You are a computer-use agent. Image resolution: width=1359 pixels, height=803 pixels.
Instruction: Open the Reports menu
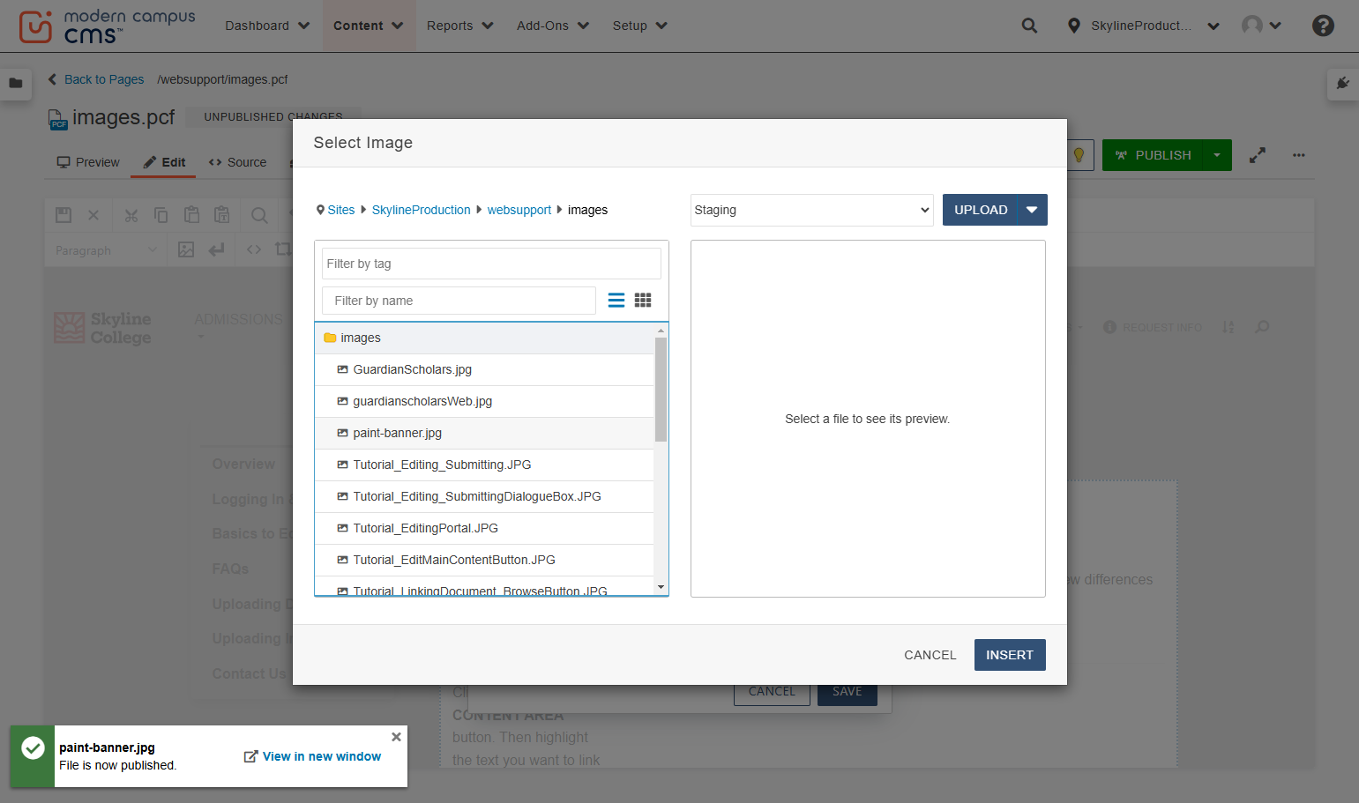(x=460, y=26)
